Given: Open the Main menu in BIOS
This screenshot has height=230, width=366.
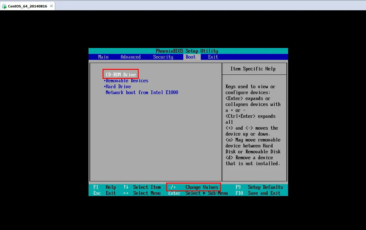Looking at the screenshot, I should tap(103, 57).
